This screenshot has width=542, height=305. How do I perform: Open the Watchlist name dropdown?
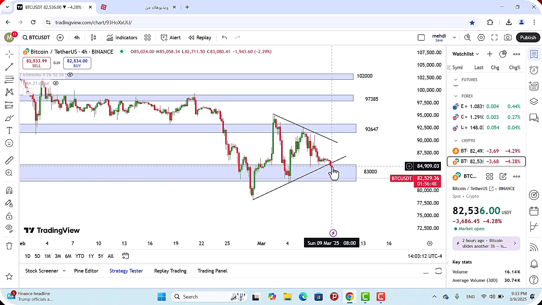[466, 54]
